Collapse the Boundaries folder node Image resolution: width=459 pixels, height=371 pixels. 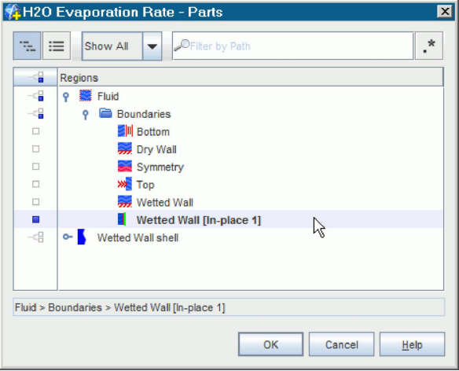[x=86, y=115]
